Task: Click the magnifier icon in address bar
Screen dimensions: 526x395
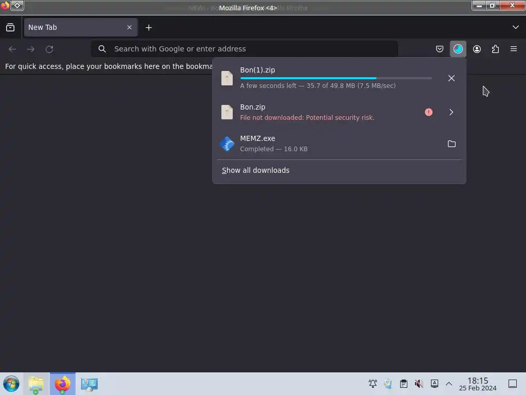Action: (102, 49)
